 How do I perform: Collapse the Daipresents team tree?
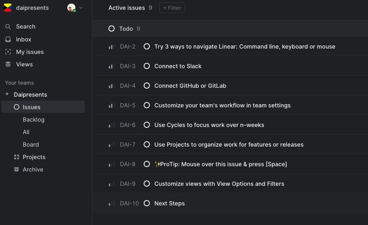tap(7, 95)
